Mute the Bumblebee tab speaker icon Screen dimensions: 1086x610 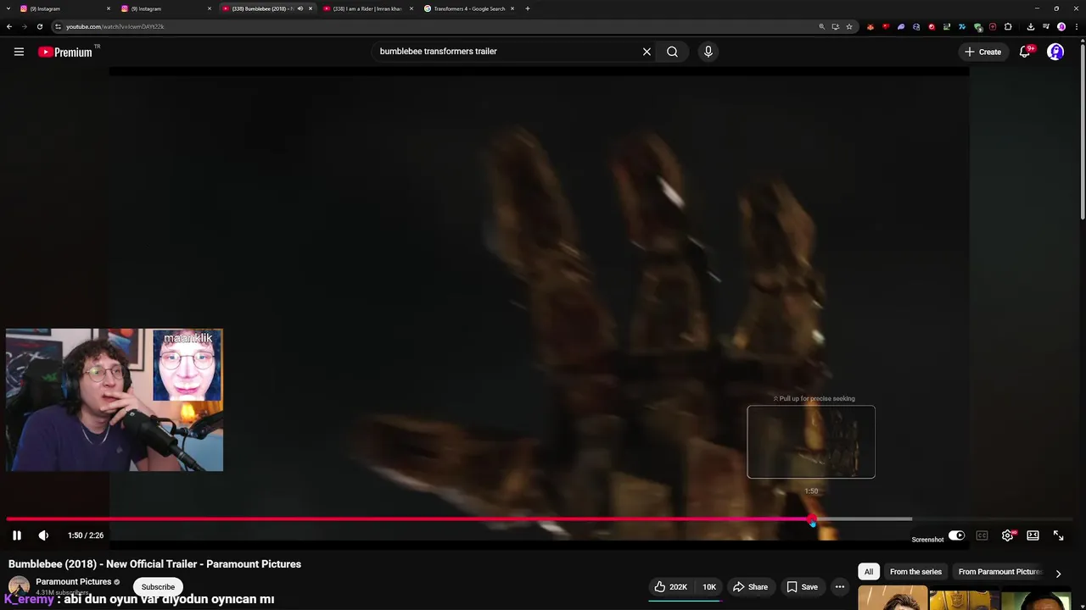click(x=300, y=8)
